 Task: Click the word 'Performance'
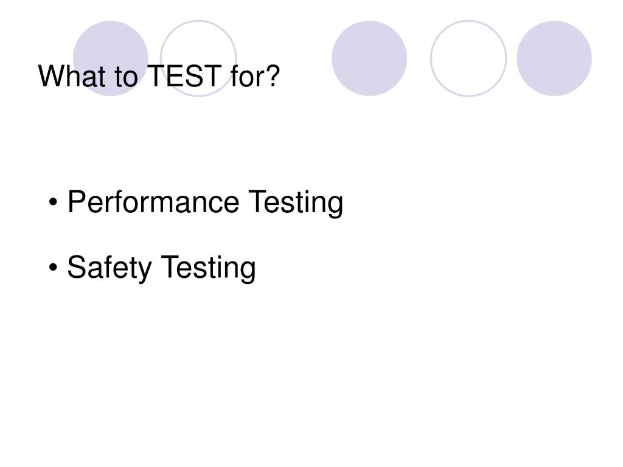tap(153, 202)
